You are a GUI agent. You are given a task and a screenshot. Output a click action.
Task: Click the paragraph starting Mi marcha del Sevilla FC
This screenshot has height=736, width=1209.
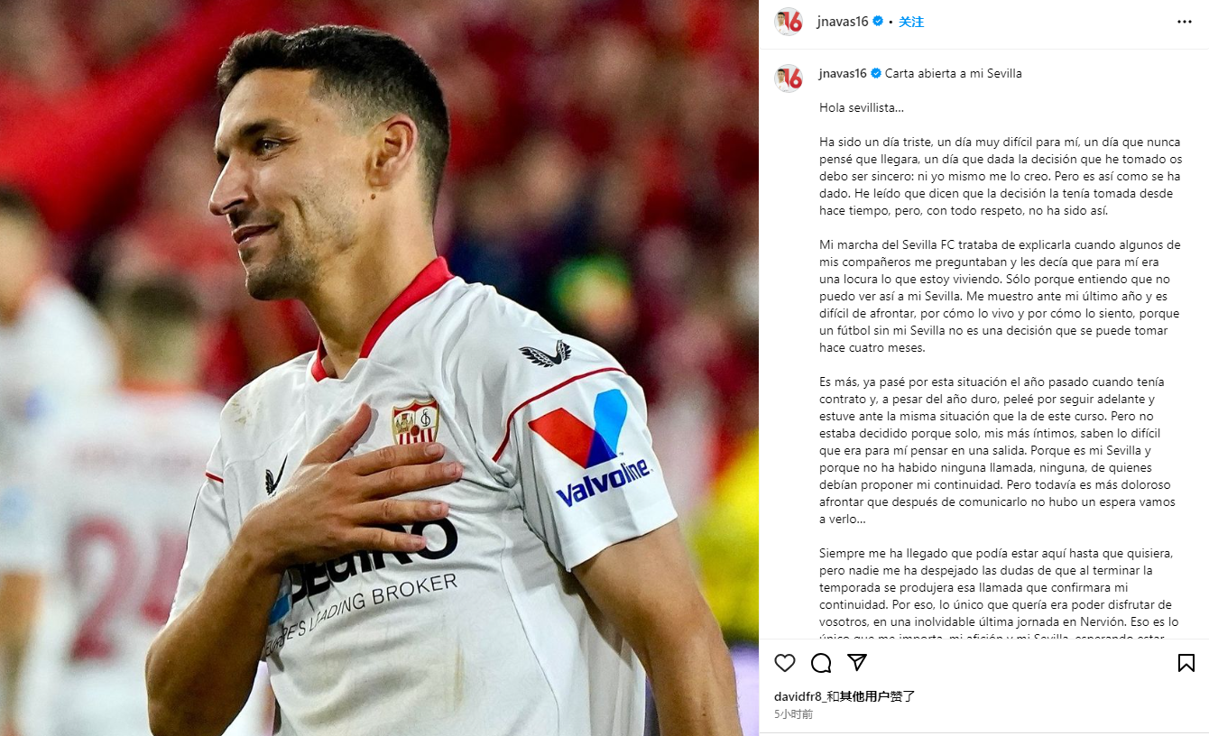999,297
